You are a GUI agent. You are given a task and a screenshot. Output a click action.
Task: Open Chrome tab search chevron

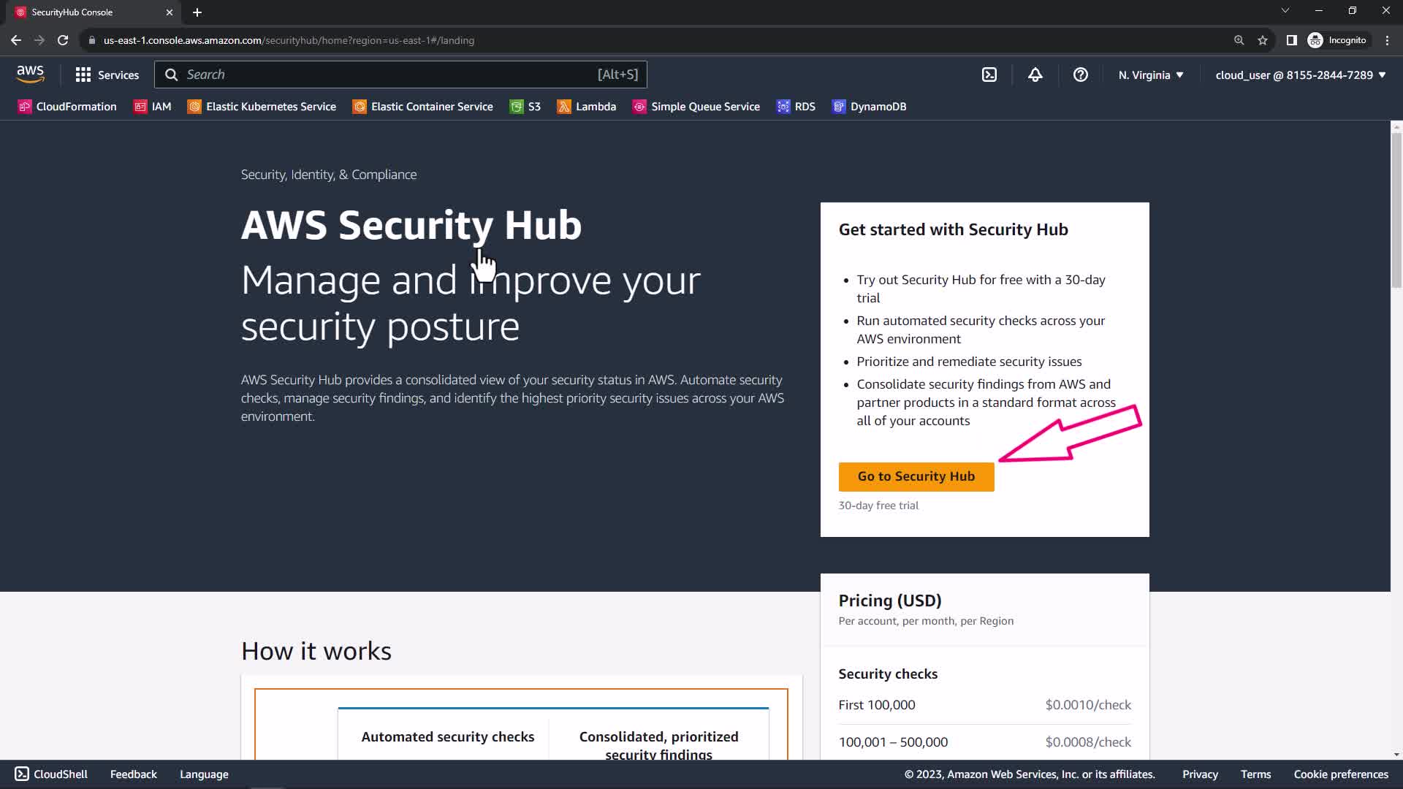coord(1285,11)
